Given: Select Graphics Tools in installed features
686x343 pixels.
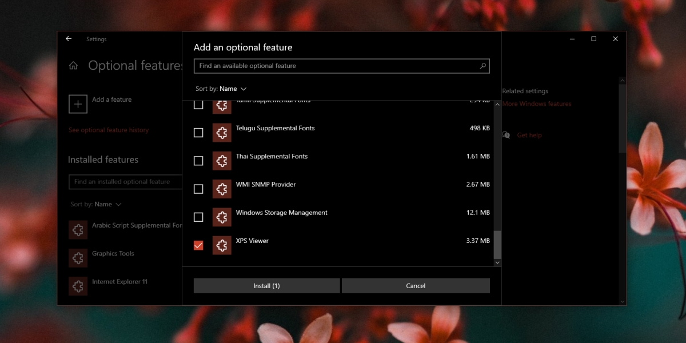Looking at the screenshot, I should click(113, 253).
